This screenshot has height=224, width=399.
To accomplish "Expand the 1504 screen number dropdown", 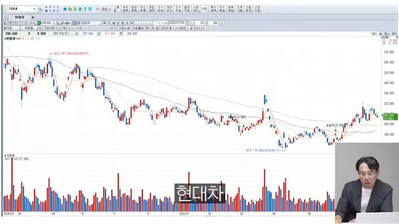I will [34, 9].
